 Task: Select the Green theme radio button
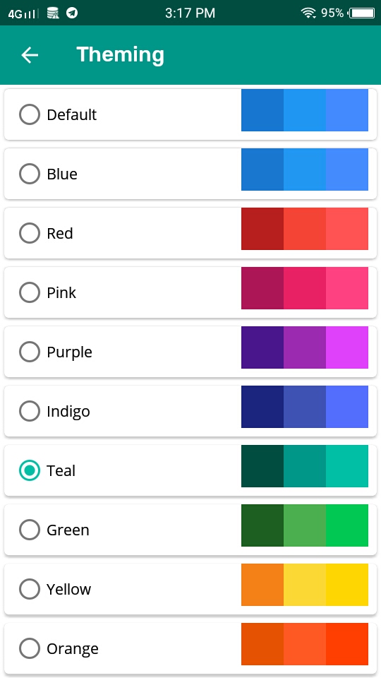30,529
